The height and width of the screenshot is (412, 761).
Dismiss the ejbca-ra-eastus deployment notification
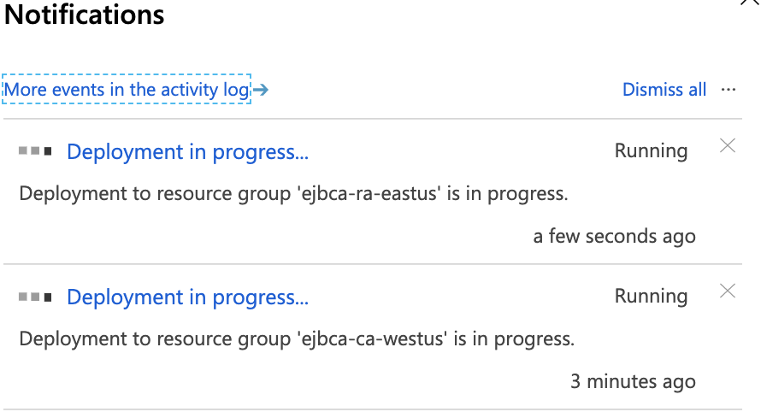728,146
